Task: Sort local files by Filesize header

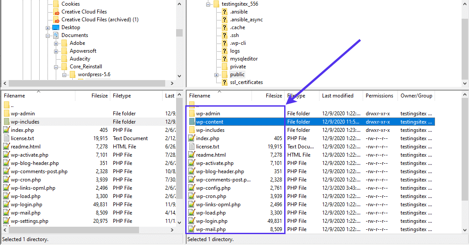Action: (x=99, y=96)
